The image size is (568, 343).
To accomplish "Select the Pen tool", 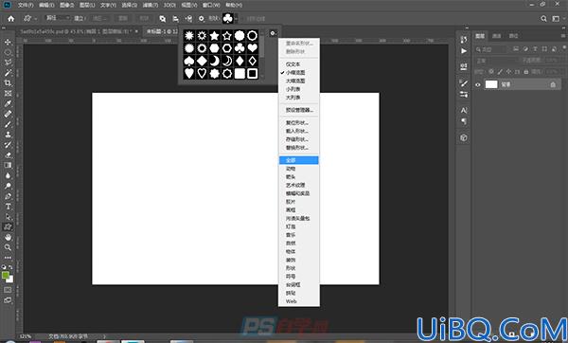I will tap(8, 196).
